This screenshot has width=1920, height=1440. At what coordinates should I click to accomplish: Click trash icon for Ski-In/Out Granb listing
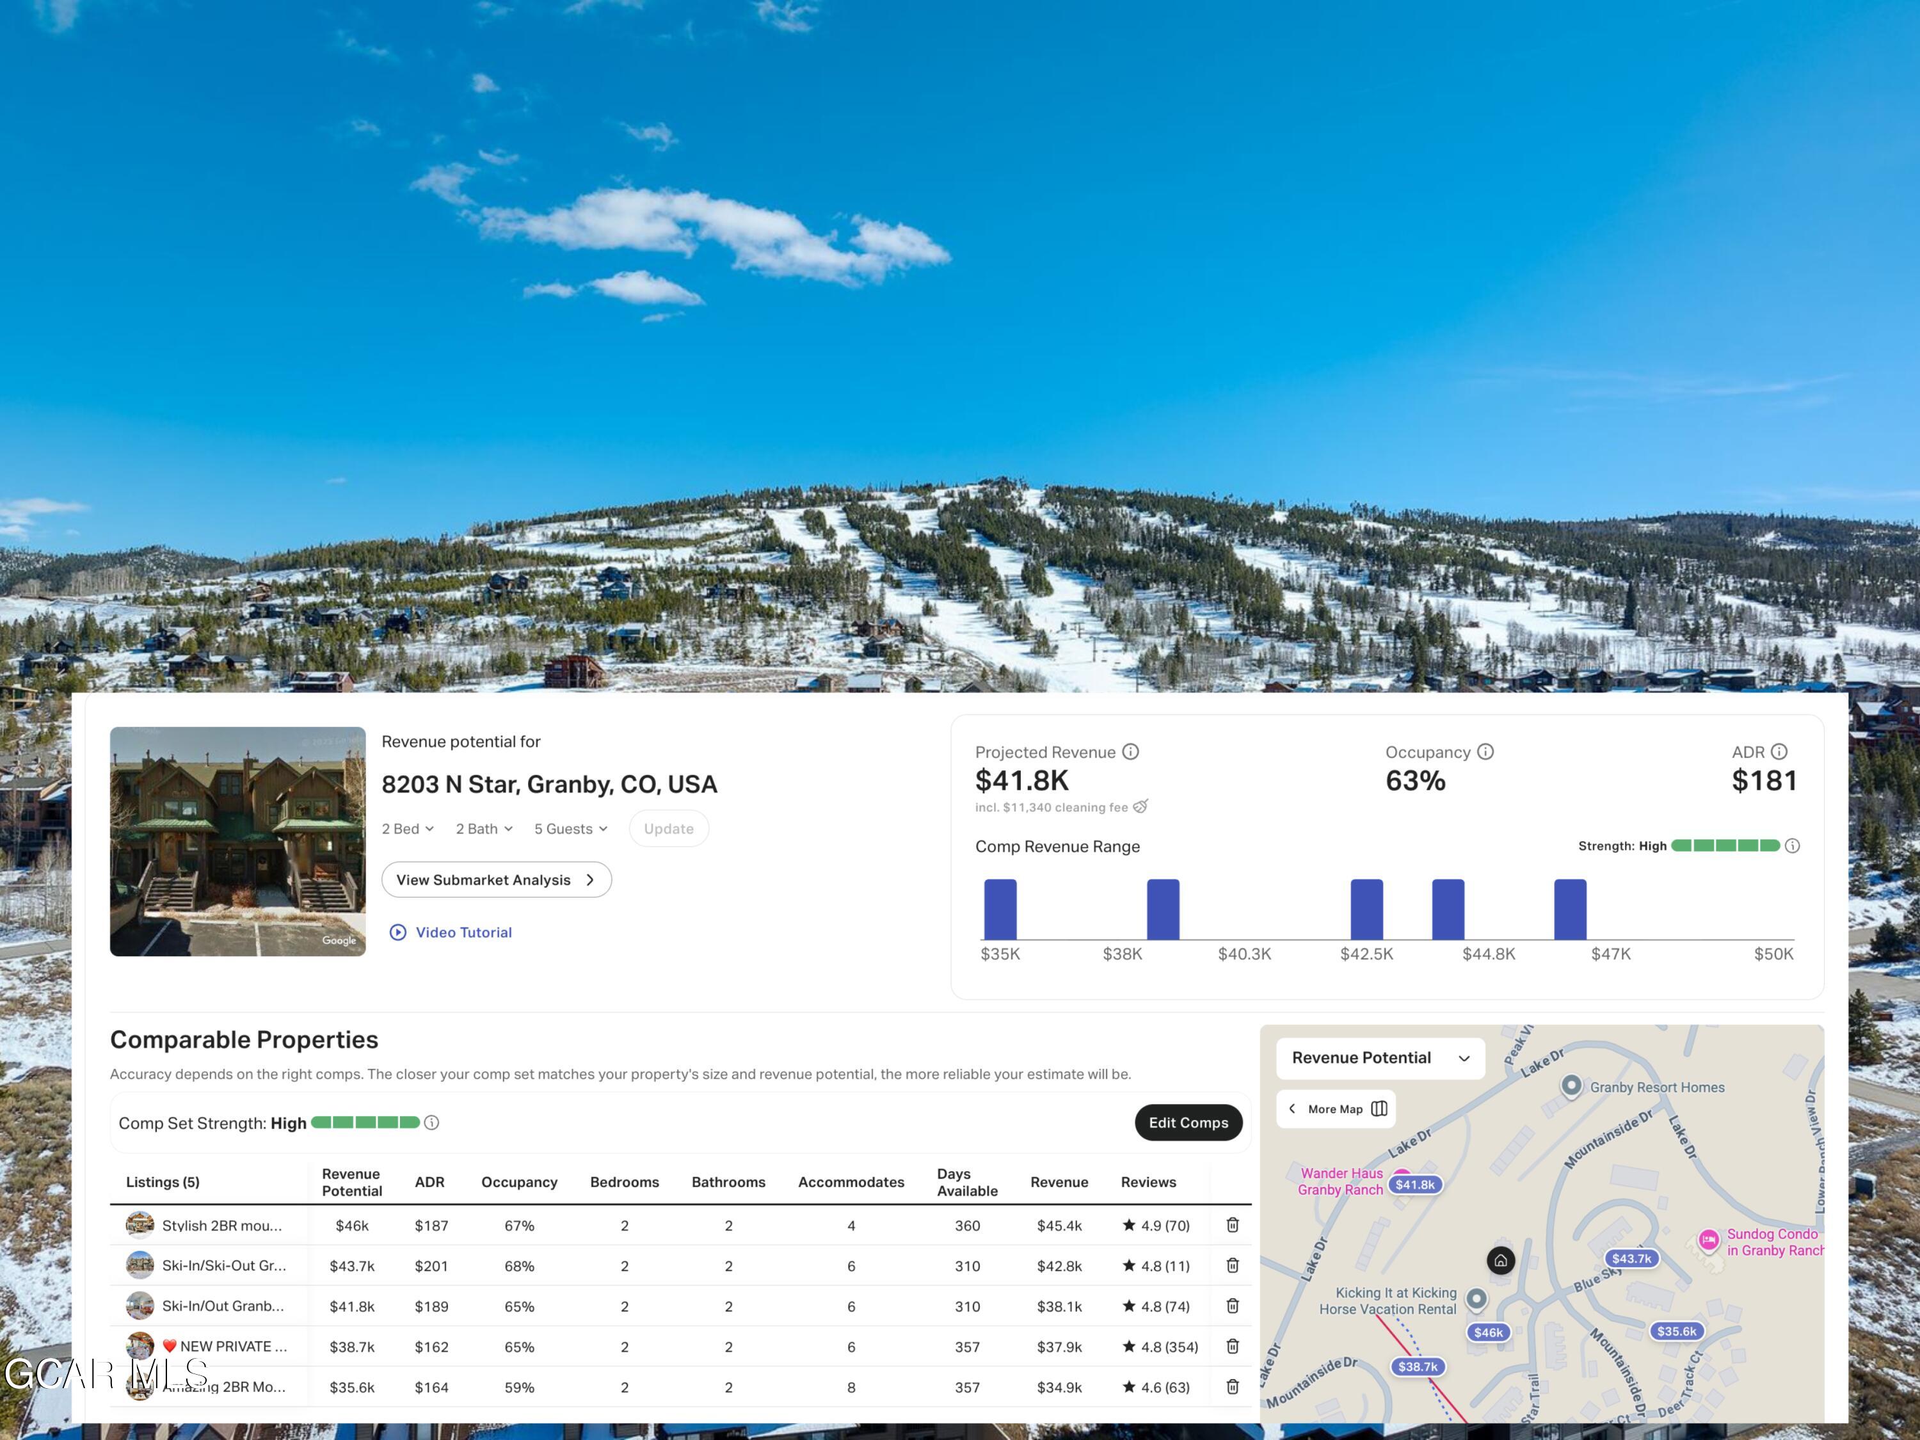coord(1232,1306)
